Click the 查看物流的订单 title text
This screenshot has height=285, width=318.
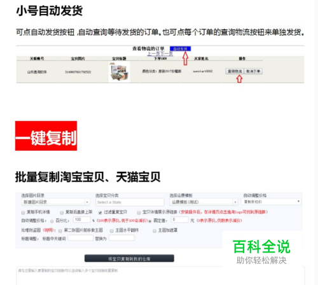[x=148, y=49]
